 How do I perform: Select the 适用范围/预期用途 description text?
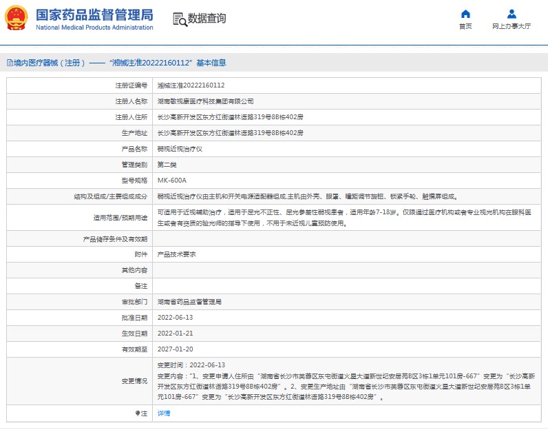coord(344,218)
